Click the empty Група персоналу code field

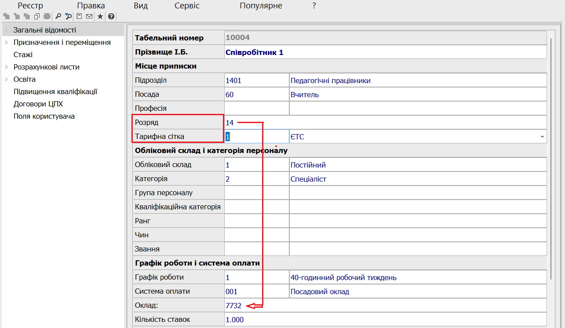pos(257,193)
